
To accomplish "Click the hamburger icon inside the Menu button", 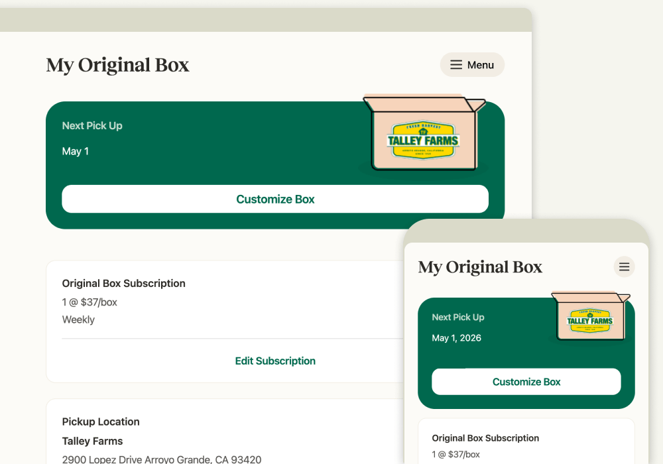I will (456, 65).
